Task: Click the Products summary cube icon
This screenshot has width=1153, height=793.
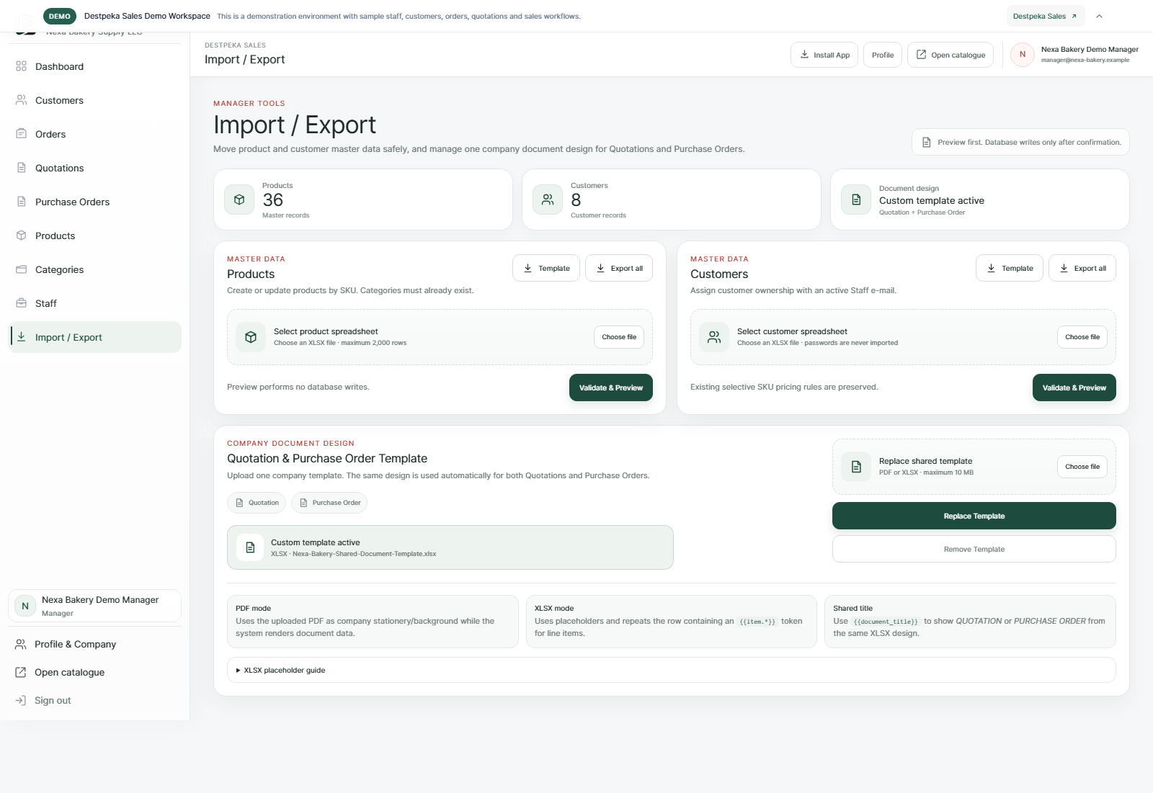Action: click(x=239, y=200)
